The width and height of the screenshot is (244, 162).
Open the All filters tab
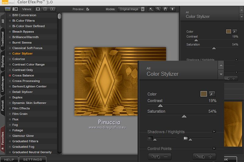pos(3,21)
